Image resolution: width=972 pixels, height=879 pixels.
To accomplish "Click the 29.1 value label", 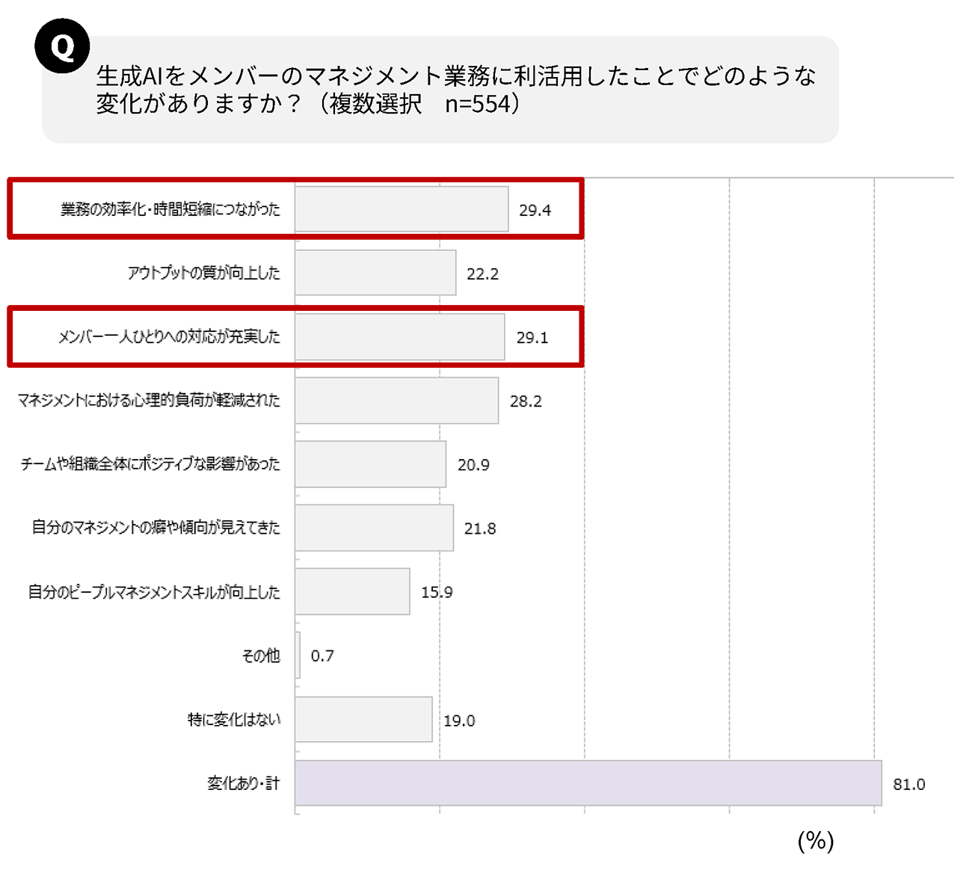I will [532, 338].
